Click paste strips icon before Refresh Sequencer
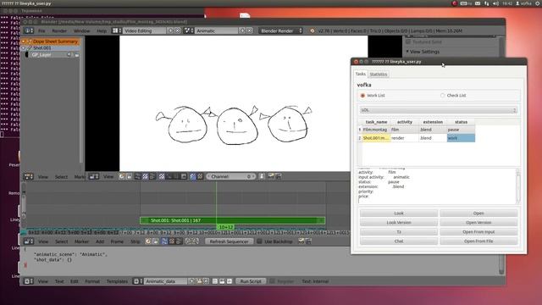 196,241
